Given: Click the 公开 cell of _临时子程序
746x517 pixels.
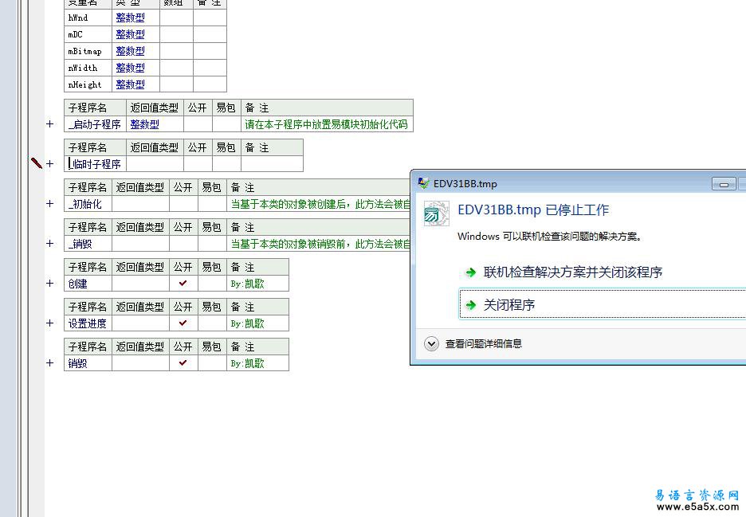Looking at the screenshot, I should [198, 164].
